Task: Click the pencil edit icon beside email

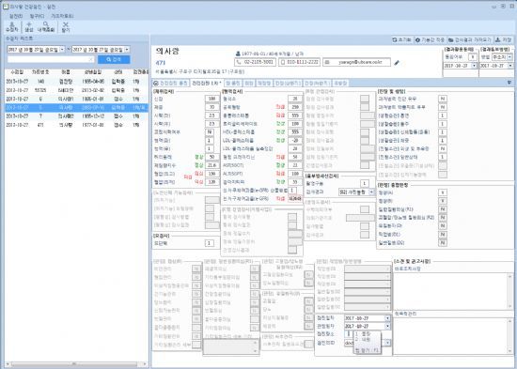Action: [x=397, y=62]
